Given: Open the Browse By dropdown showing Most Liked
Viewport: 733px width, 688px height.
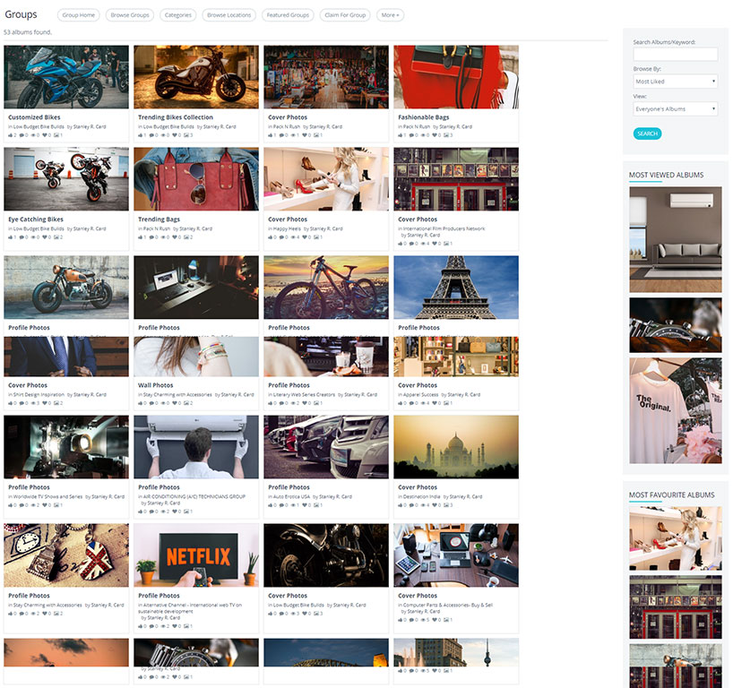Looking at the screenshot, I should (x=676, y=82).
